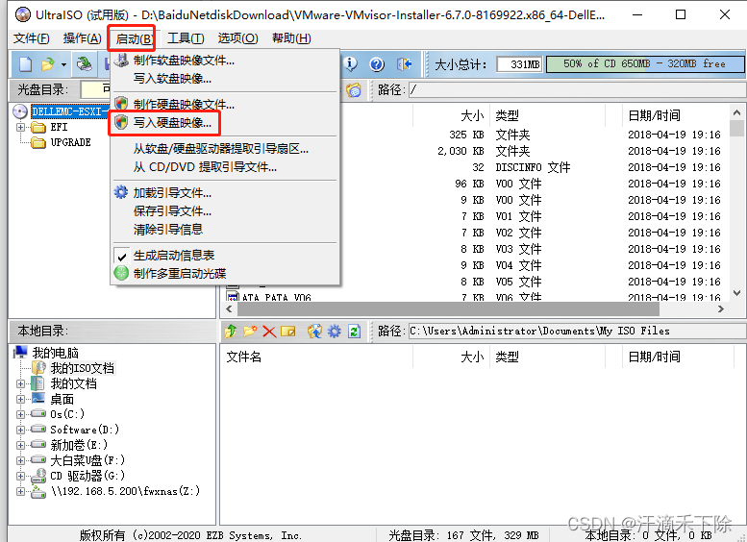Click the gear icon next to 加载引导文件

tap(121, 192)
